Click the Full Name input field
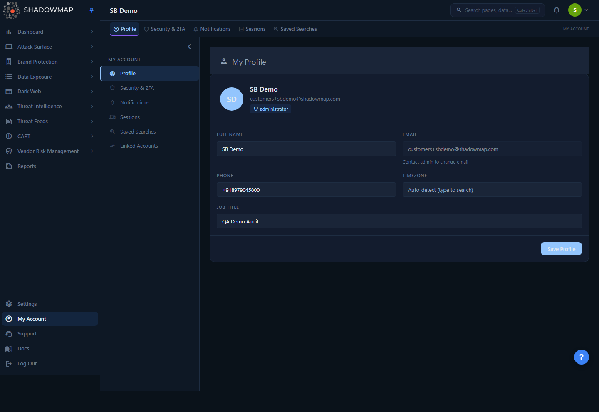The width and height of the screenshot is (599, 412). point(306,149)
